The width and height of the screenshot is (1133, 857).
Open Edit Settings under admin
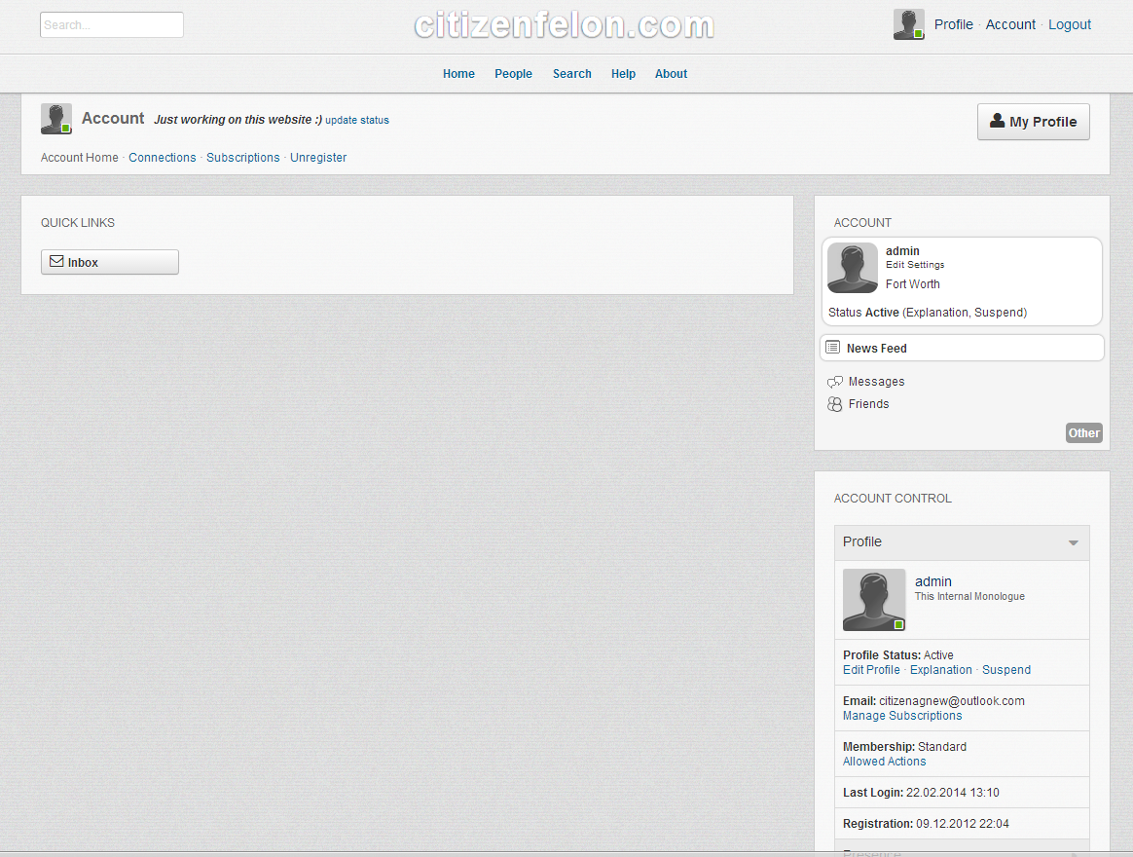(x=915, y=265)
